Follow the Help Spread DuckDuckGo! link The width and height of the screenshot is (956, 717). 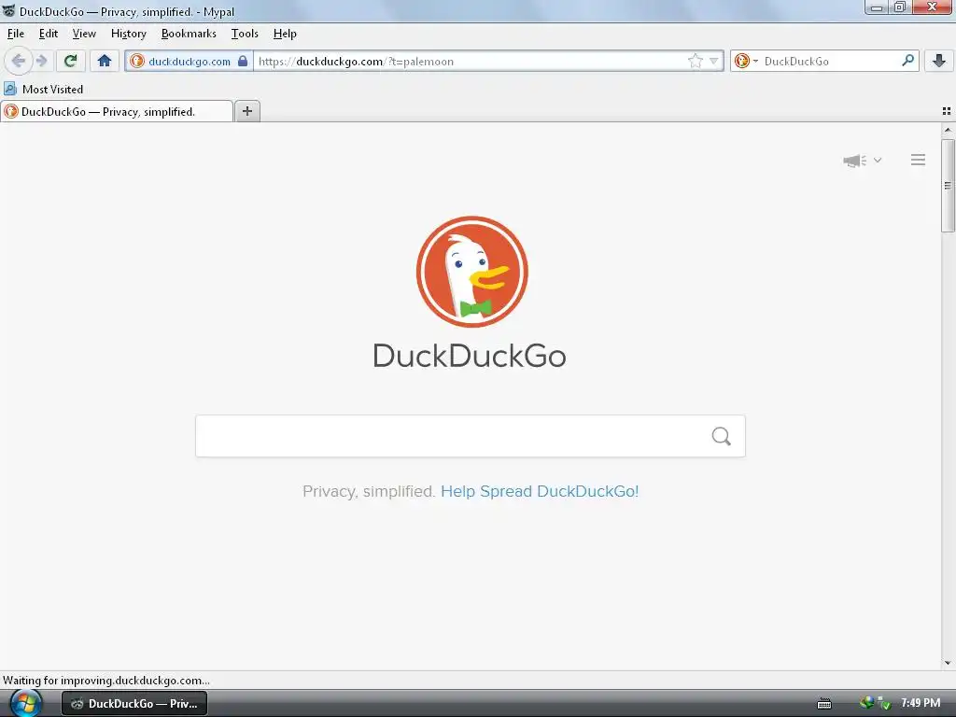[x=540, y=491]
